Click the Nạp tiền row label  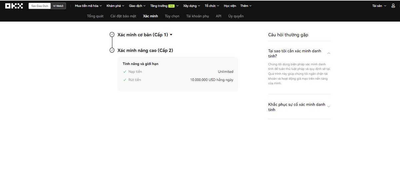pyautogui.click(x=135, y=72)
